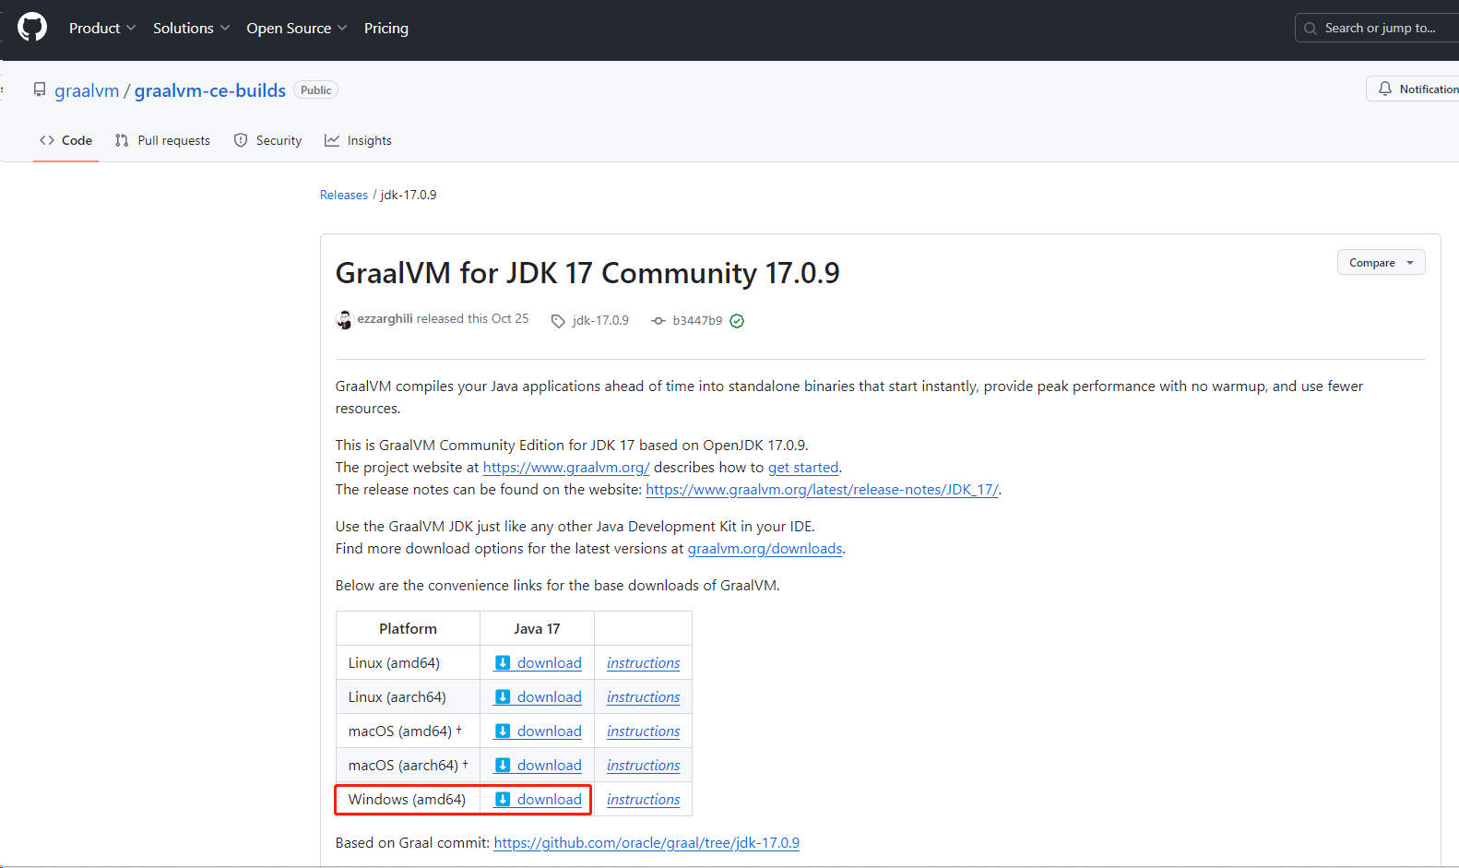Screen dimensions: 1459x868
Task: Open the graalvm organization link
Action: pyautogui.click(x=87, y=90)
